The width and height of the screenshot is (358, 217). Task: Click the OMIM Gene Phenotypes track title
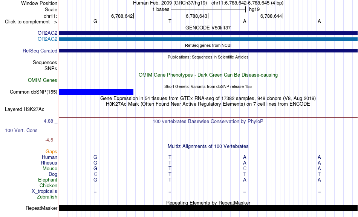(208, 75)
